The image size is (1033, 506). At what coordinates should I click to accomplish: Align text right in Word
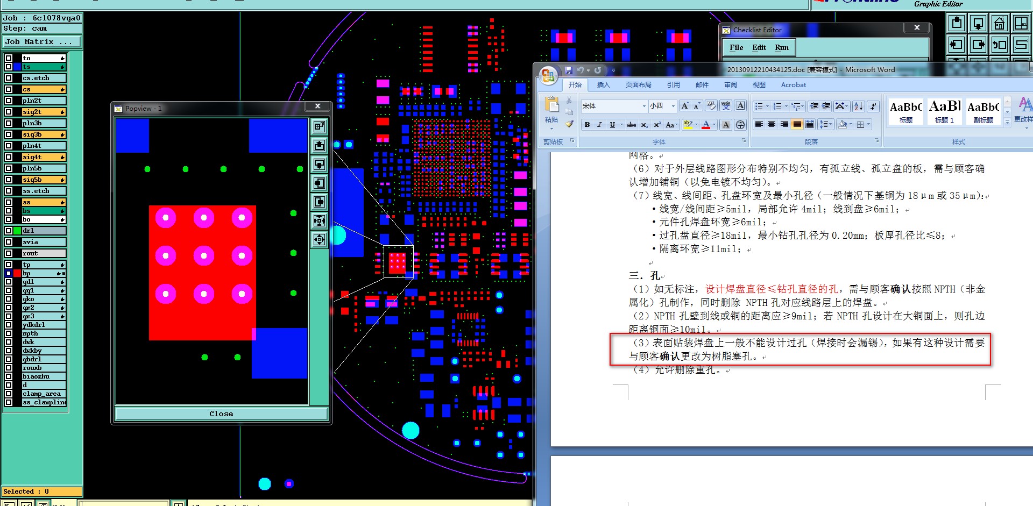pos(784,124)
